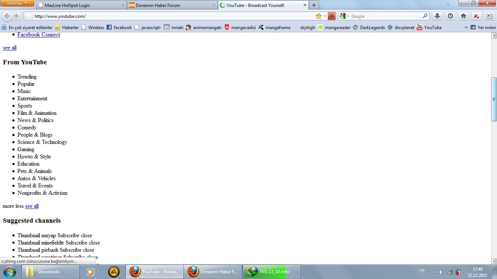Screen dimensions: 497x279
Task: Click the search magnifier icon
Action: tap(425, 16)
